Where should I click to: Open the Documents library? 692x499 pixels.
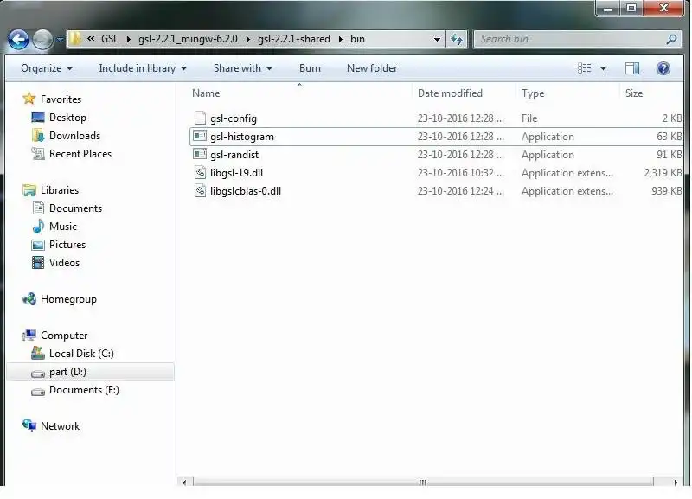pos(75,208)
